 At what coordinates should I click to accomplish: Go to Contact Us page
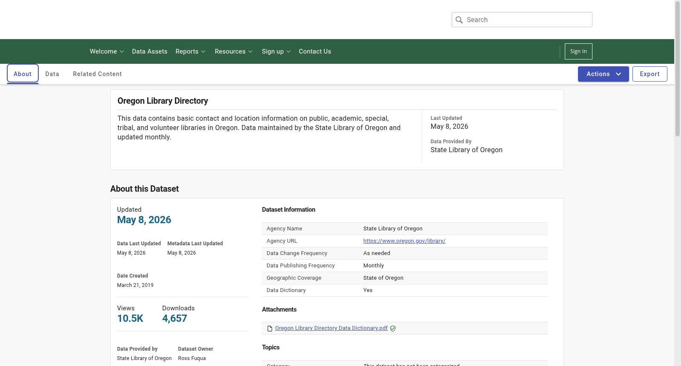tap(315, 51)
